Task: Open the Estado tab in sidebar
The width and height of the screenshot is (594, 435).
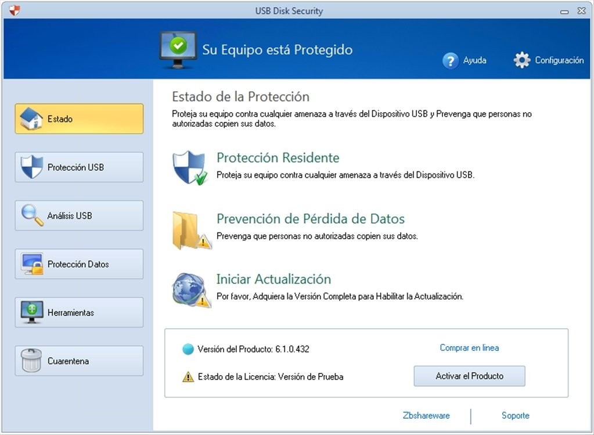Action: coord(79,119)
